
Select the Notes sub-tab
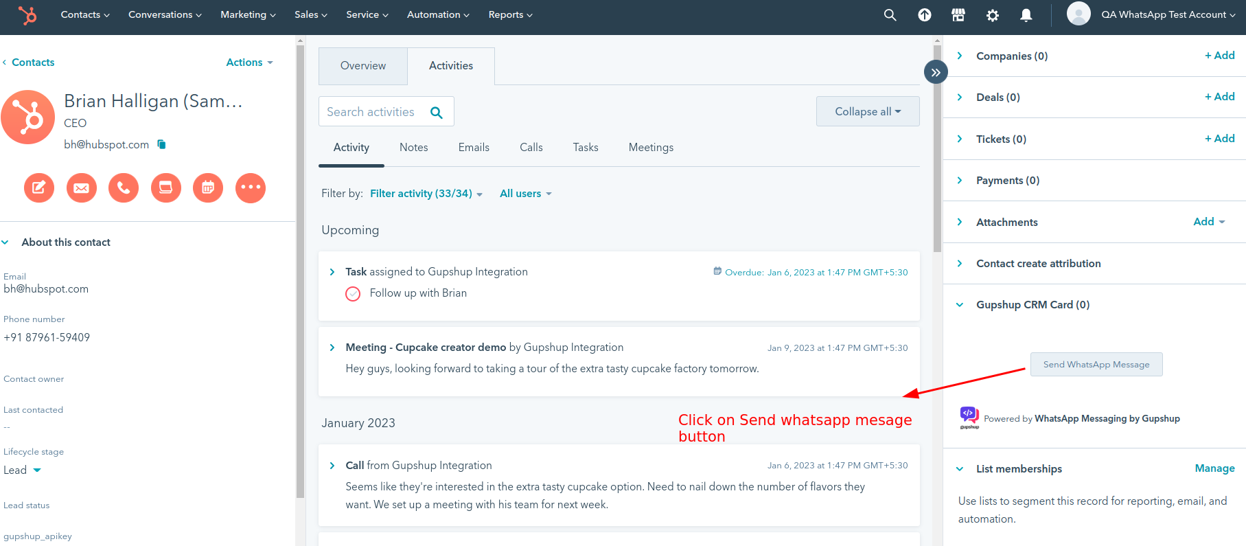414,148
